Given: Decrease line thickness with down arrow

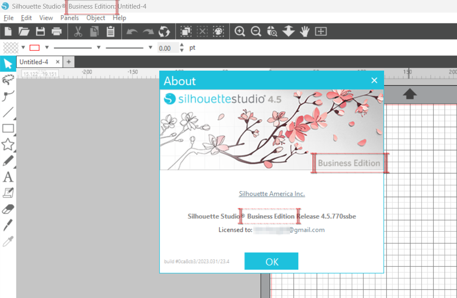Looking at the screenshot, I should click(x=182, y=50).
